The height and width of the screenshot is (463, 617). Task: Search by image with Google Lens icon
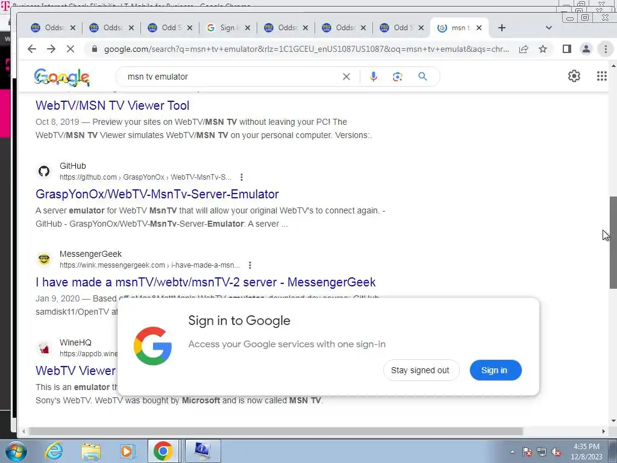point(398,77)
